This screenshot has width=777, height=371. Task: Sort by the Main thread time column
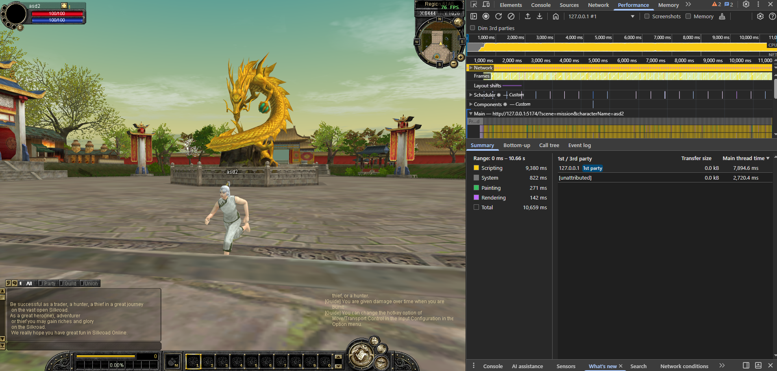tap(746, 158)
